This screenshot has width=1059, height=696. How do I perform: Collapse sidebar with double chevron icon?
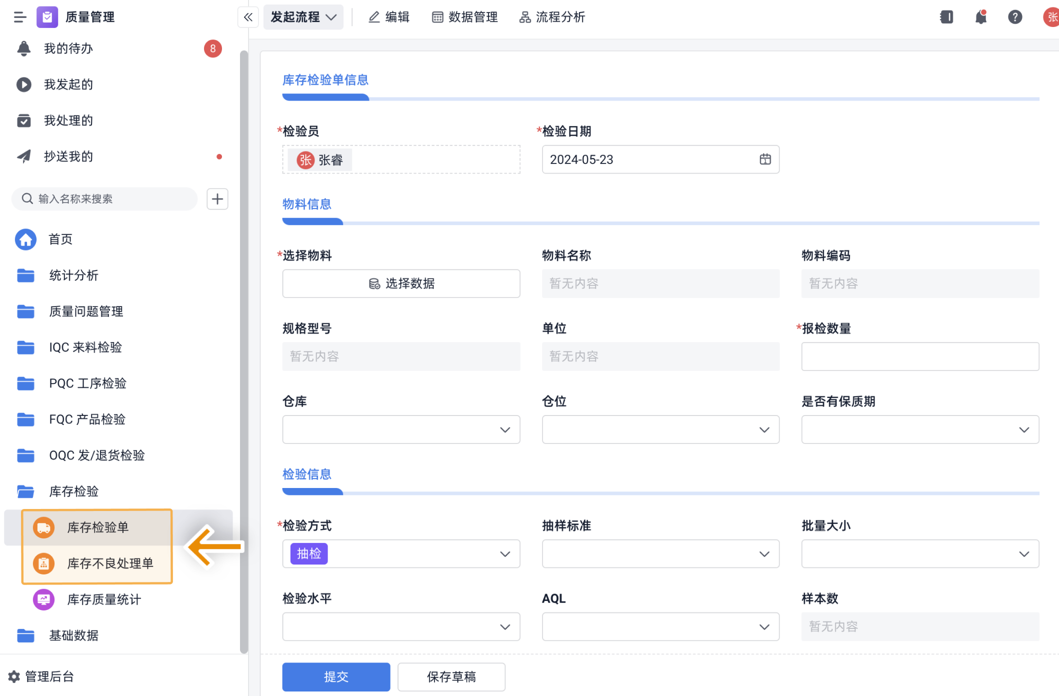tap(248, 17)
